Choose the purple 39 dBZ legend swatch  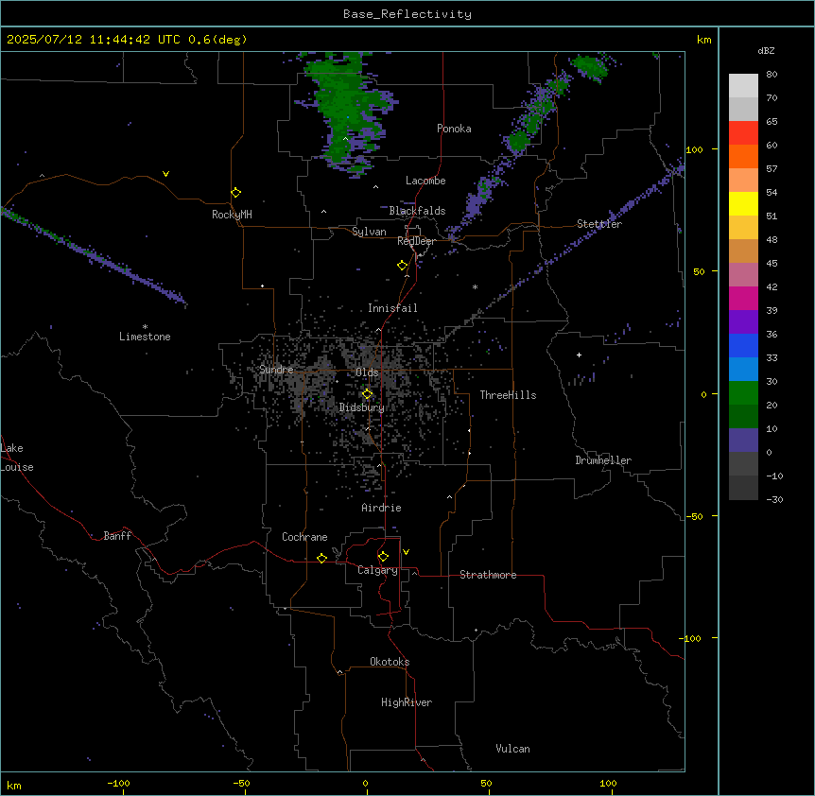(x=743, y=322)
